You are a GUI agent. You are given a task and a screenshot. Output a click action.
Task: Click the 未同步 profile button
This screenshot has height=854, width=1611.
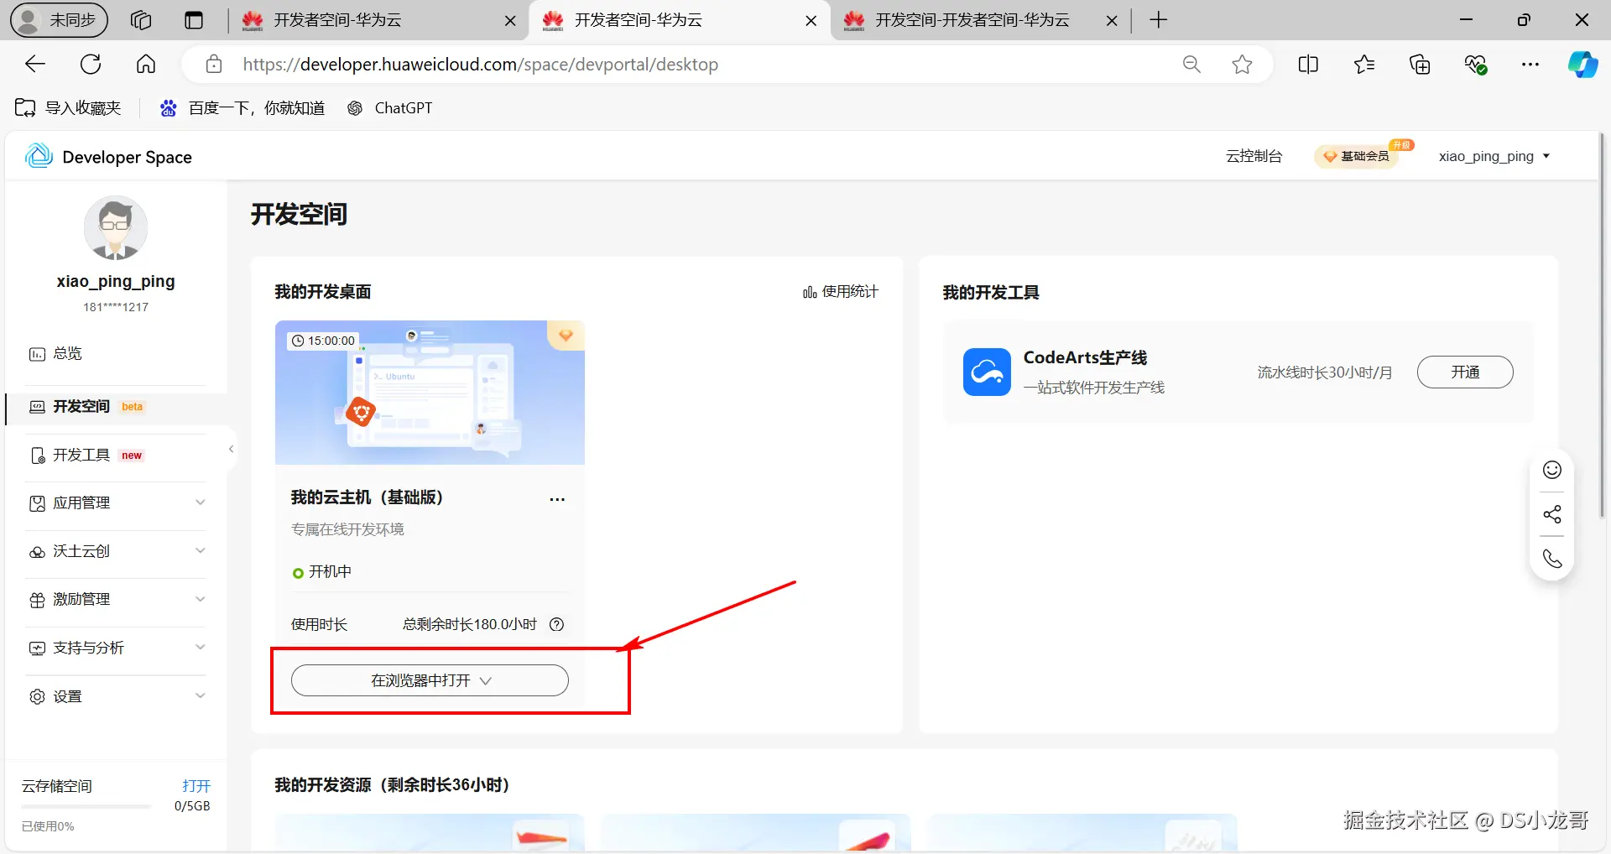click(59, 20)
